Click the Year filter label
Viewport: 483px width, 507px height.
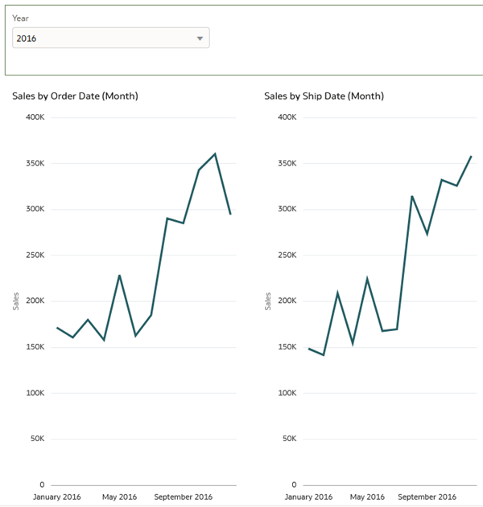(x=21, y=18)
